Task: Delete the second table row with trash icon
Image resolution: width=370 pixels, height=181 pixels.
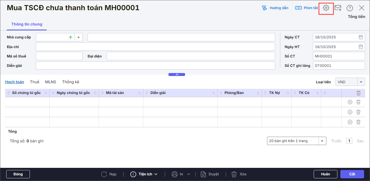Action: tap(358, 112)
